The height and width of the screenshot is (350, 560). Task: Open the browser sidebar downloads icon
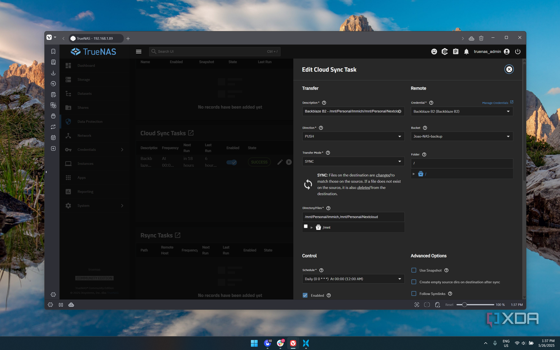click(53, 73)
